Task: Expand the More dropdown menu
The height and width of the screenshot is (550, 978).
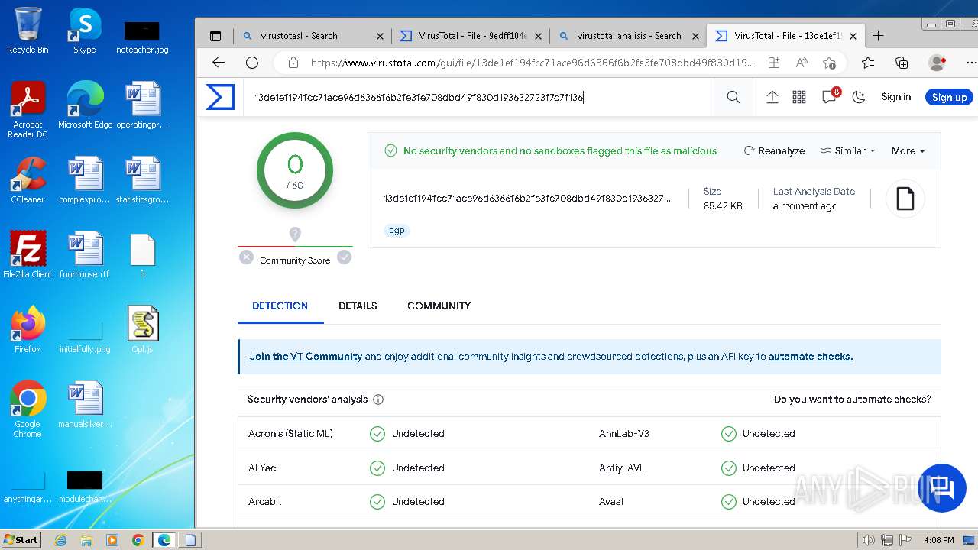Action: pyautogui.click(x=908, y=151)
